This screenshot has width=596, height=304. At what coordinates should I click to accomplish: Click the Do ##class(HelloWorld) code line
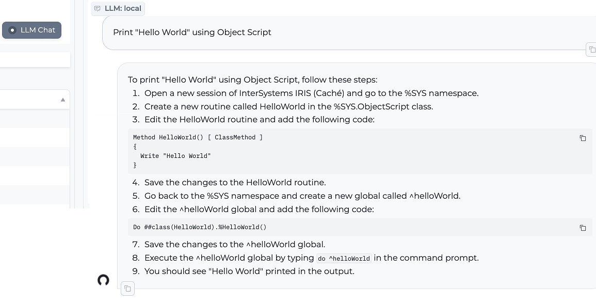(200, 227)
